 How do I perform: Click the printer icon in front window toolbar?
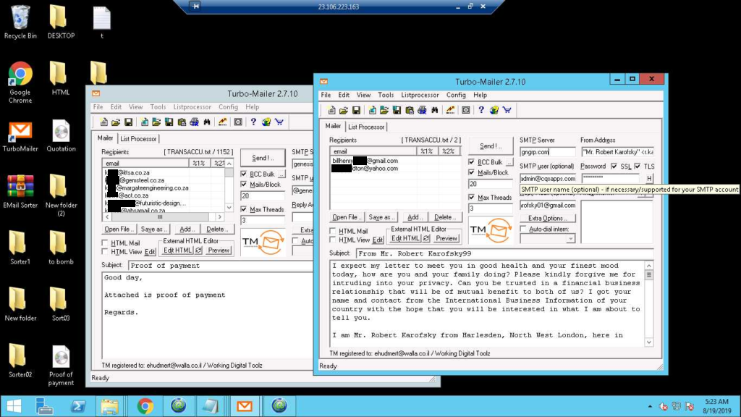[x=422, y=110]
